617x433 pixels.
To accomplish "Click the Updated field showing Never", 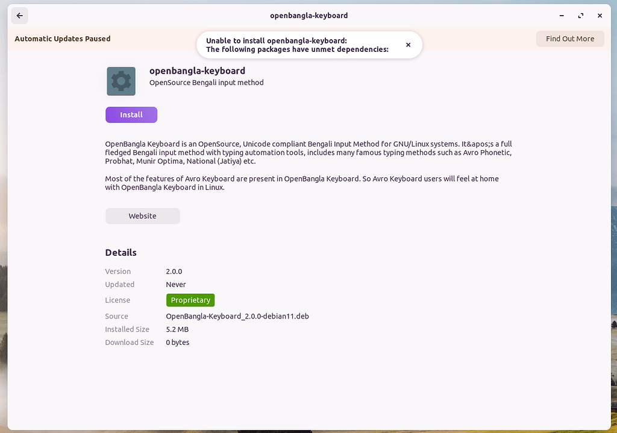I will 176,284.
